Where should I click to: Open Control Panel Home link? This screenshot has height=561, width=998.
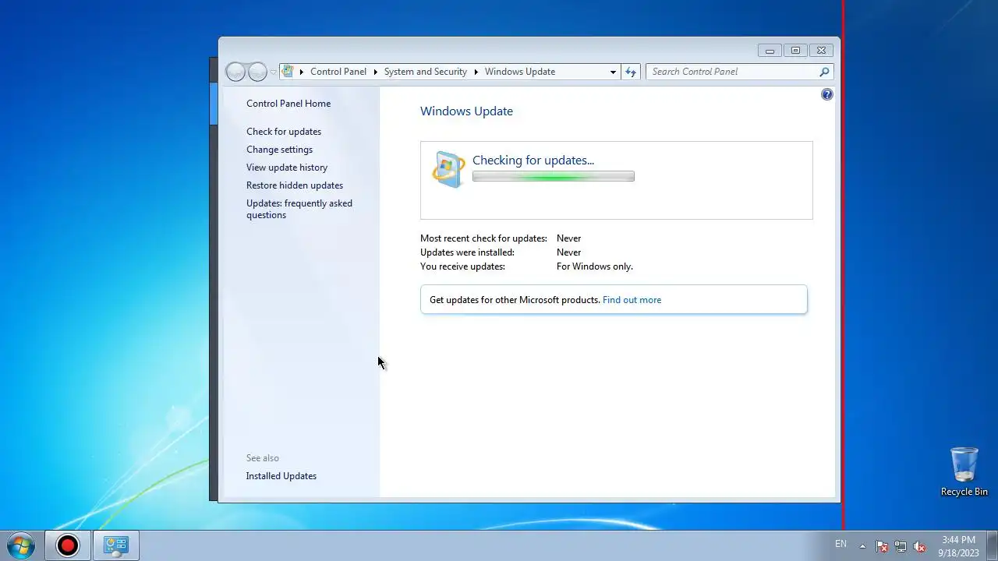[288, 104]
